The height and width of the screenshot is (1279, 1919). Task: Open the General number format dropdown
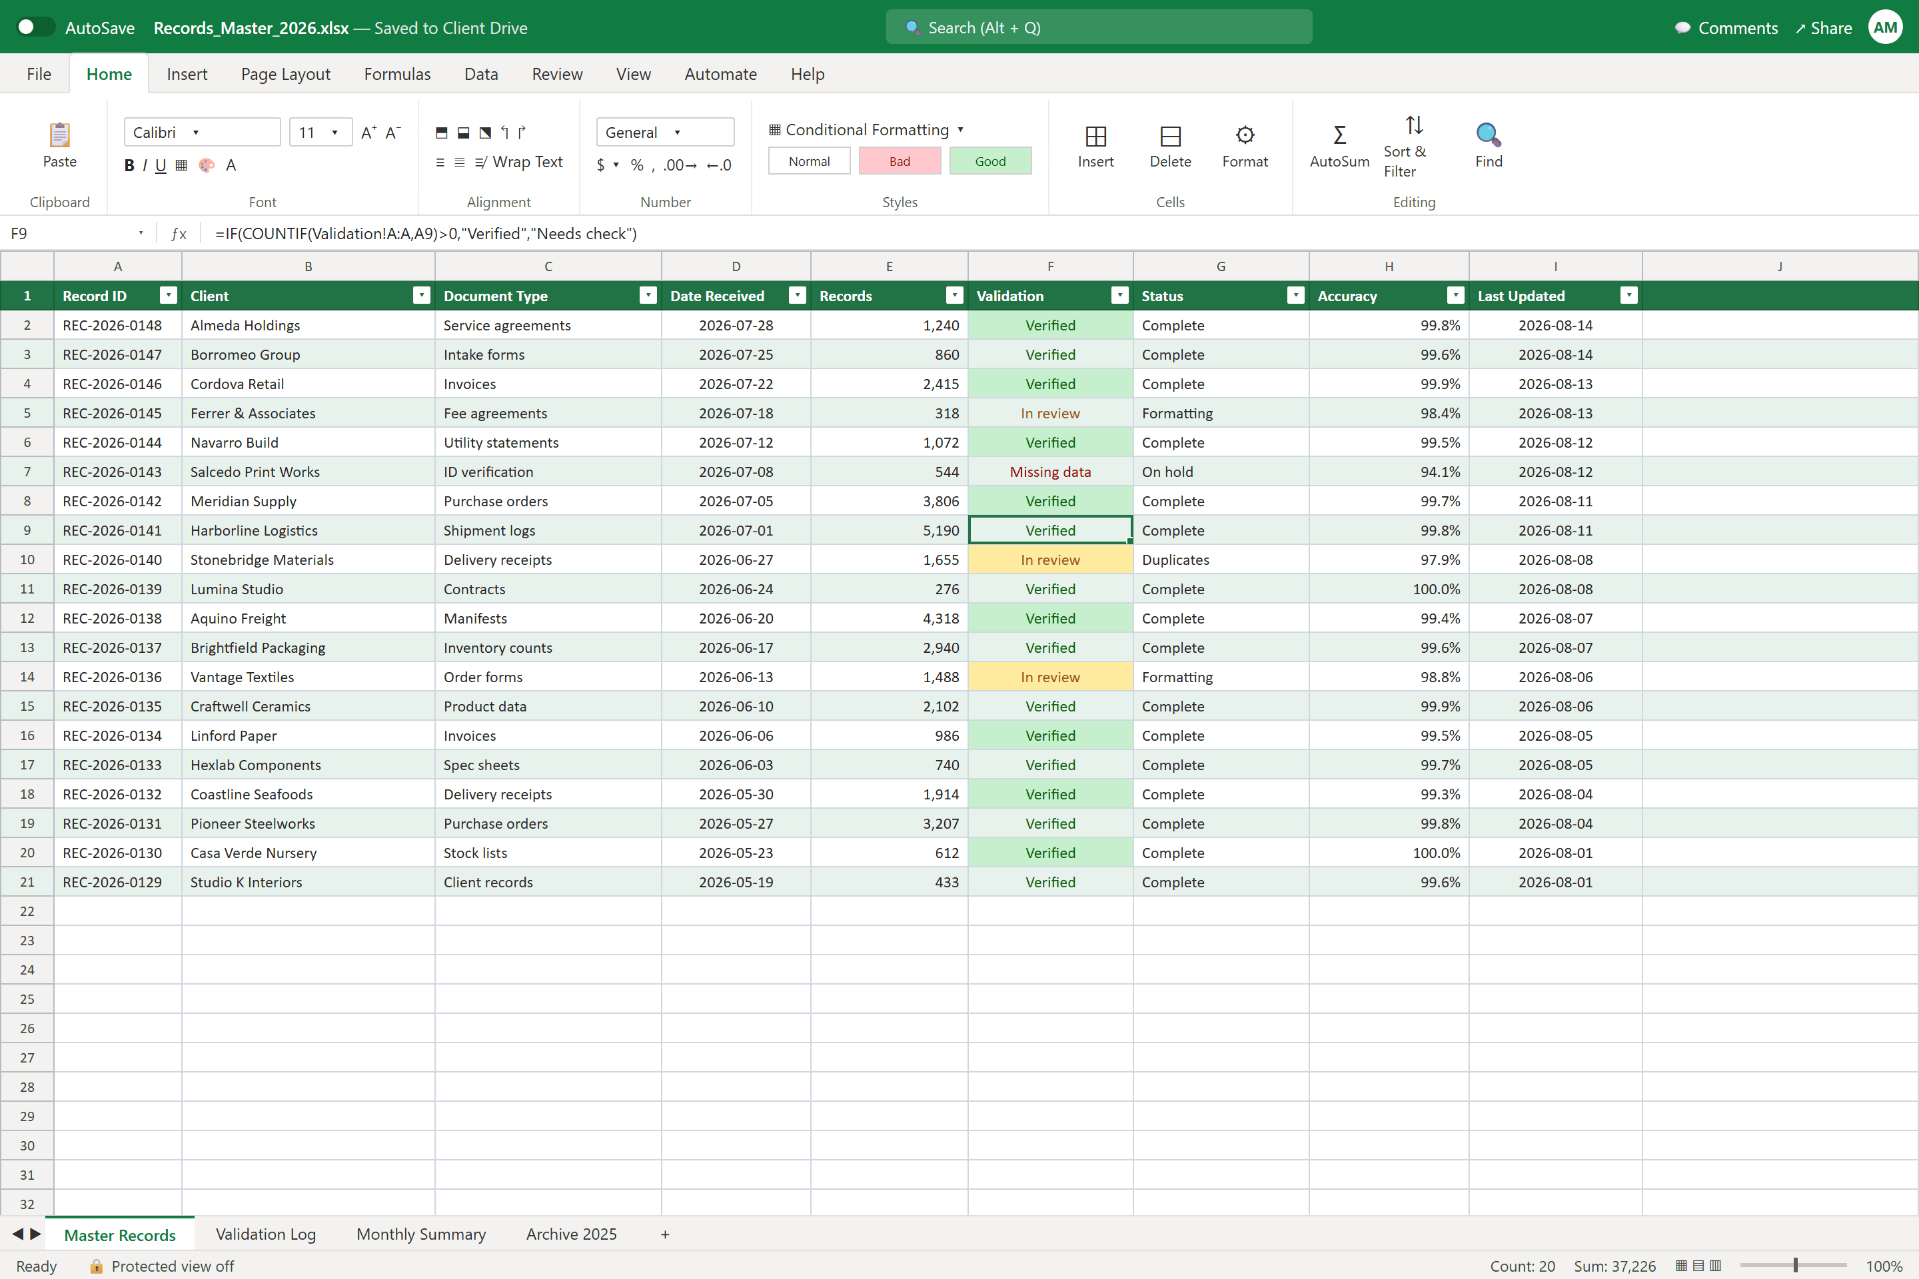665,132
